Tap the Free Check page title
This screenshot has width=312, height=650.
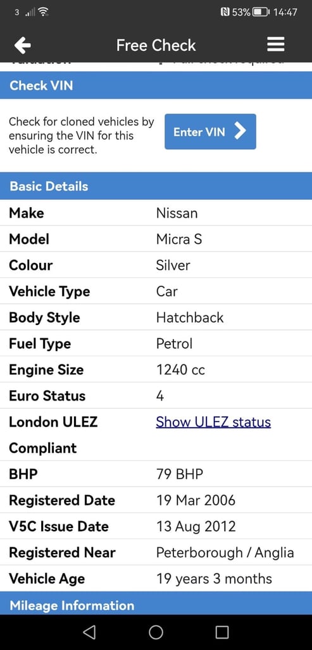pyautogui.click(x=156, y=45)
